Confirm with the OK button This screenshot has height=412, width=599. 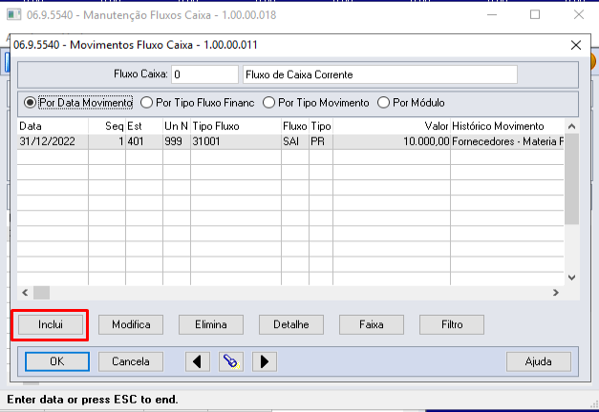pyautogui.click(x=57, y=361)
